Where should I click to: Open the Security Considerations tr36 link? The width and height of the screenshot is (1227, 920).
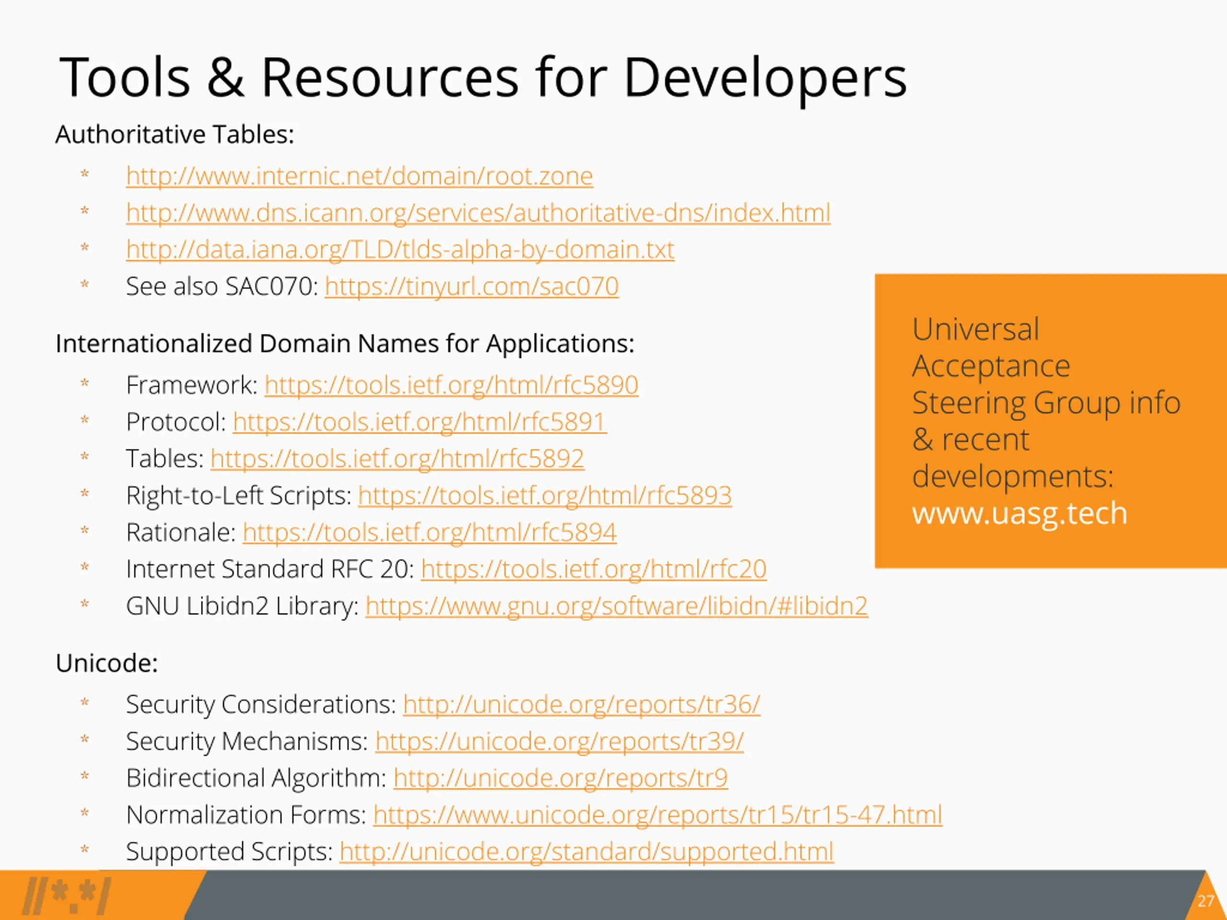pyautogui.click(x=581, y=705)
